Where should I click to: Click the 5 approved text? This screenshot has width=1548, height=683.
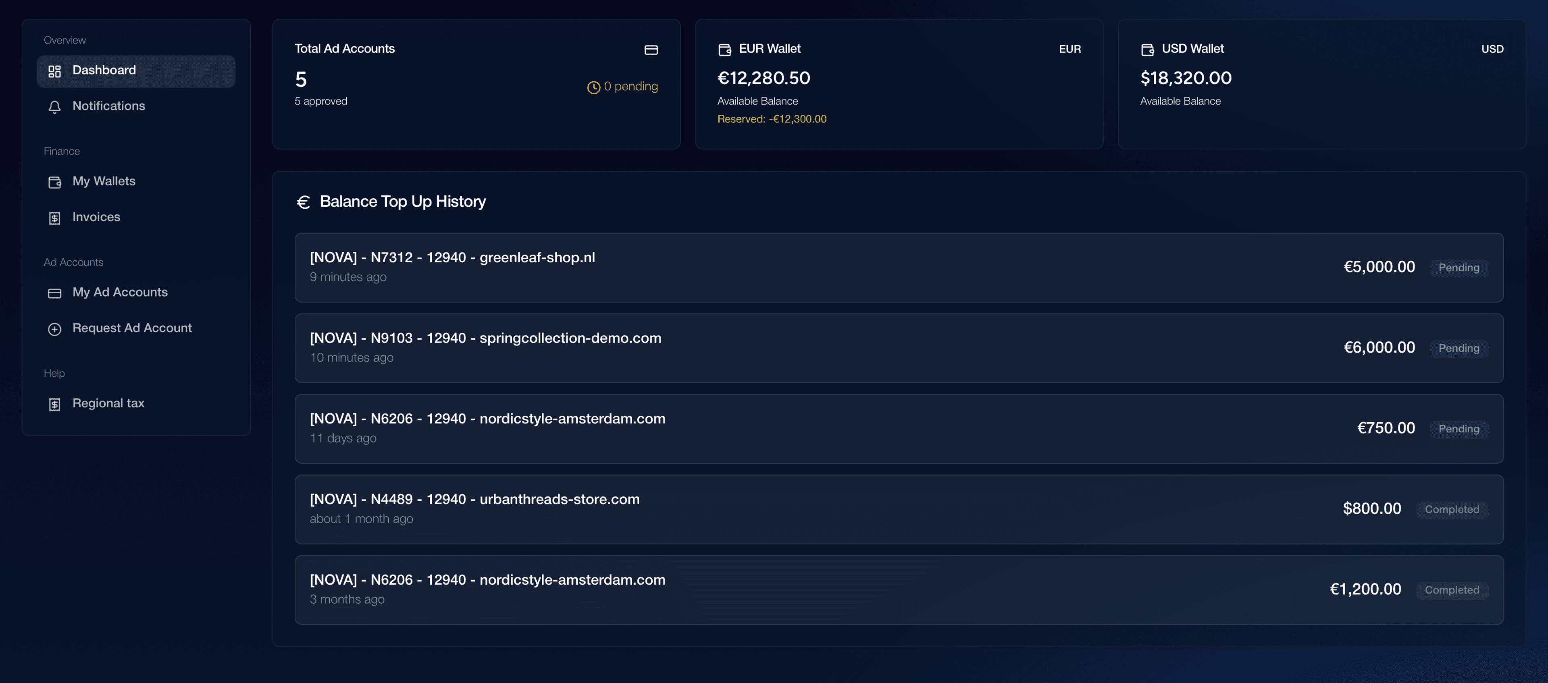coord(321,101)
